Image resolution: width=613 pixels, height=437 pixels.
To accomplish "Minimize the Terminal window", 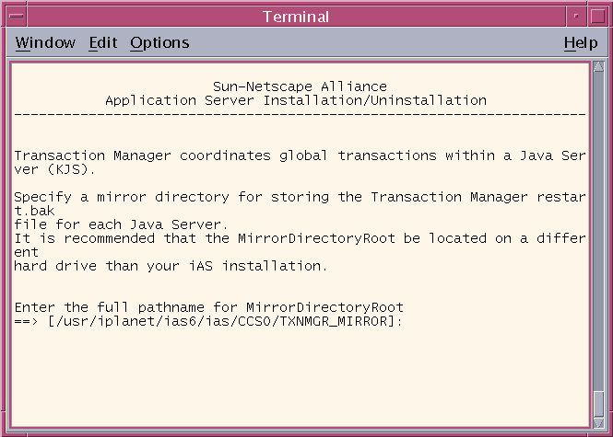I will pyautogui.click(x=576, y=16).
